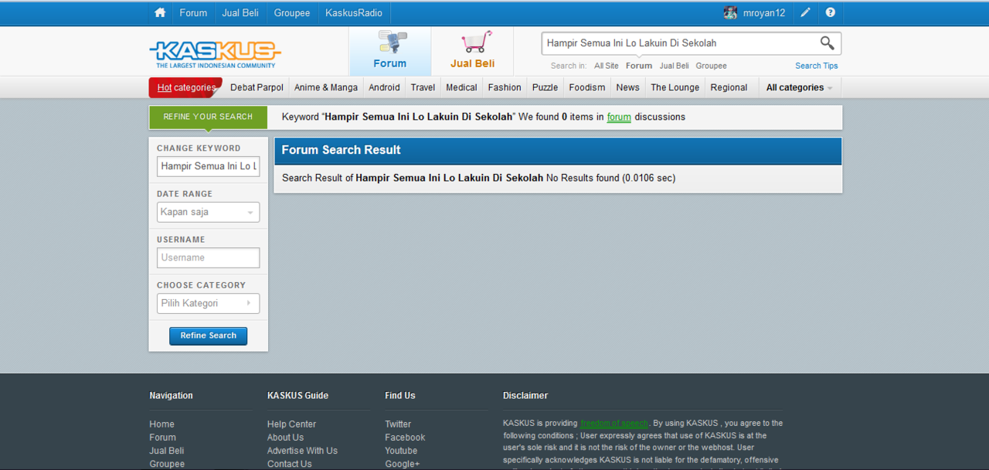Open the footer Youtube link
The width and height of the screenshot is (989, 470).
click(401, 451)
